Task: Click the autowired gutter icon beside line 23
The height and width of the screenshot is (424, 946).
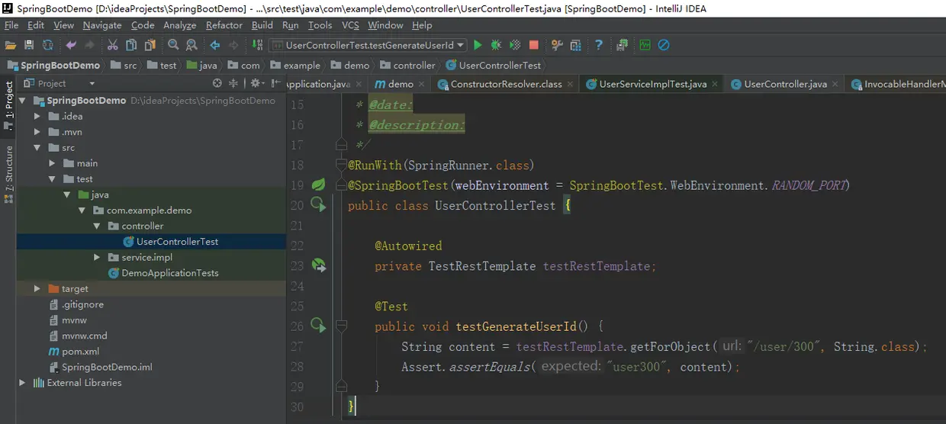Action: point(318,265)
